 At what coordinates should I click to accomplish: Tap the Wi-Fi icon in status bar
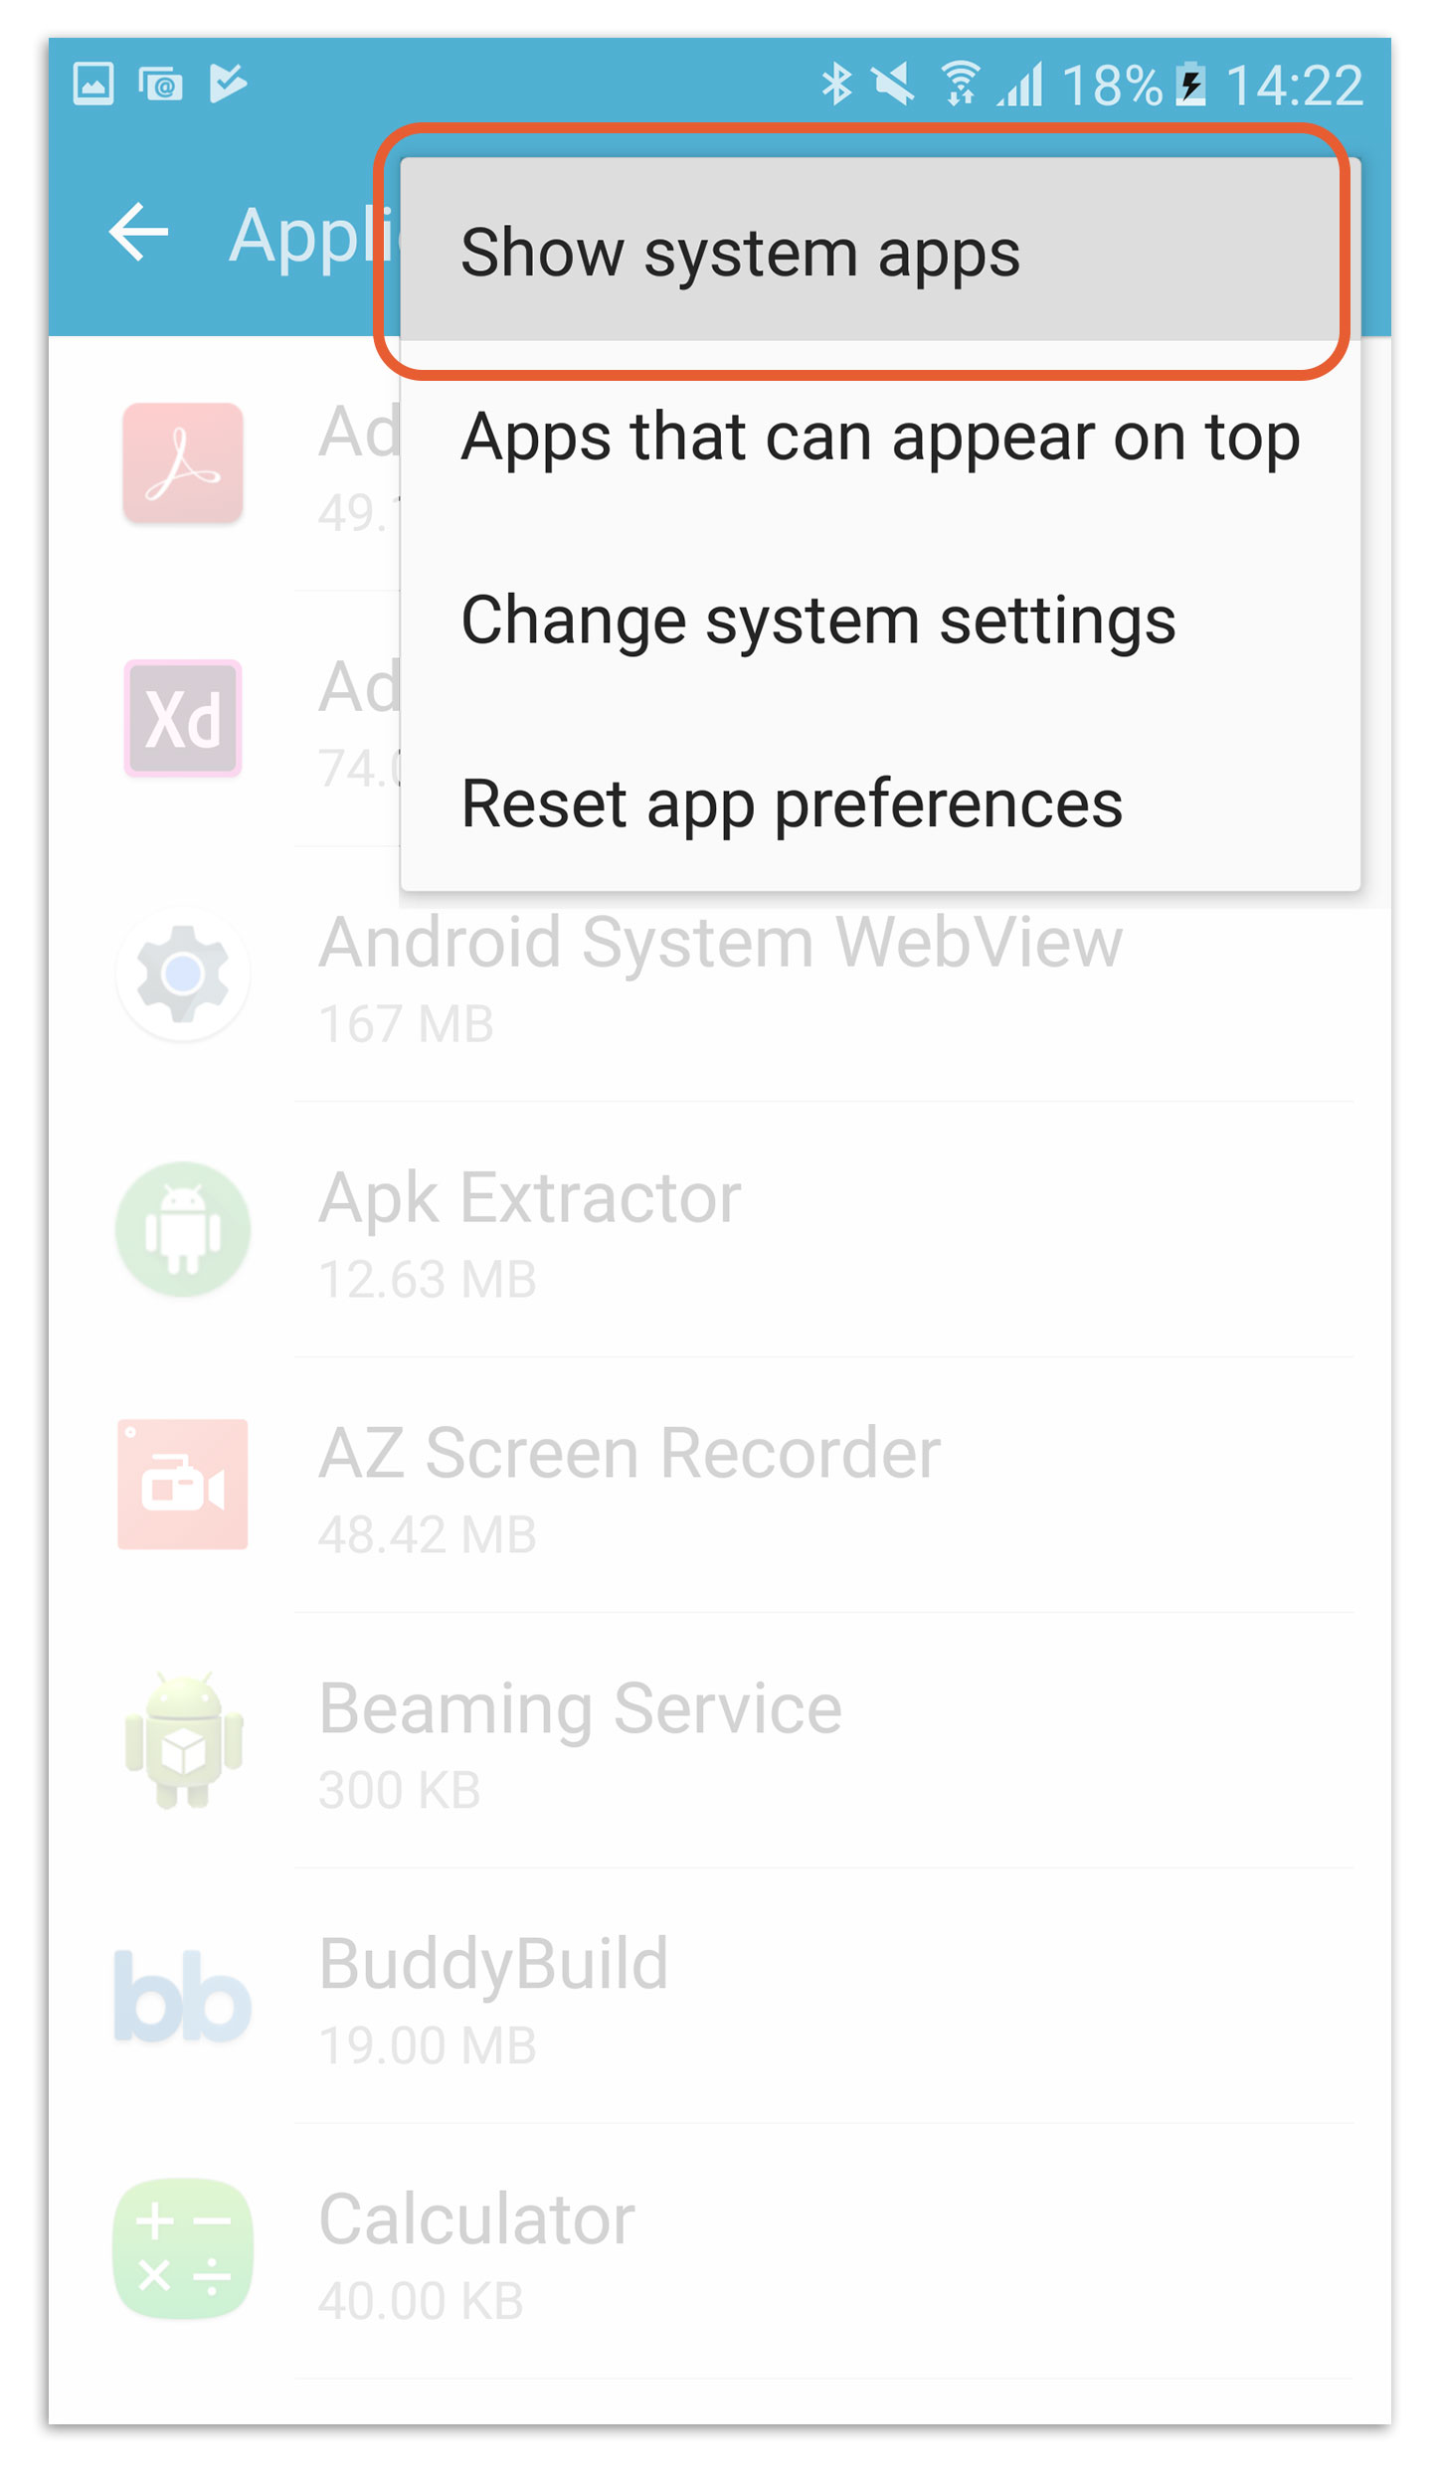[960, 83]
